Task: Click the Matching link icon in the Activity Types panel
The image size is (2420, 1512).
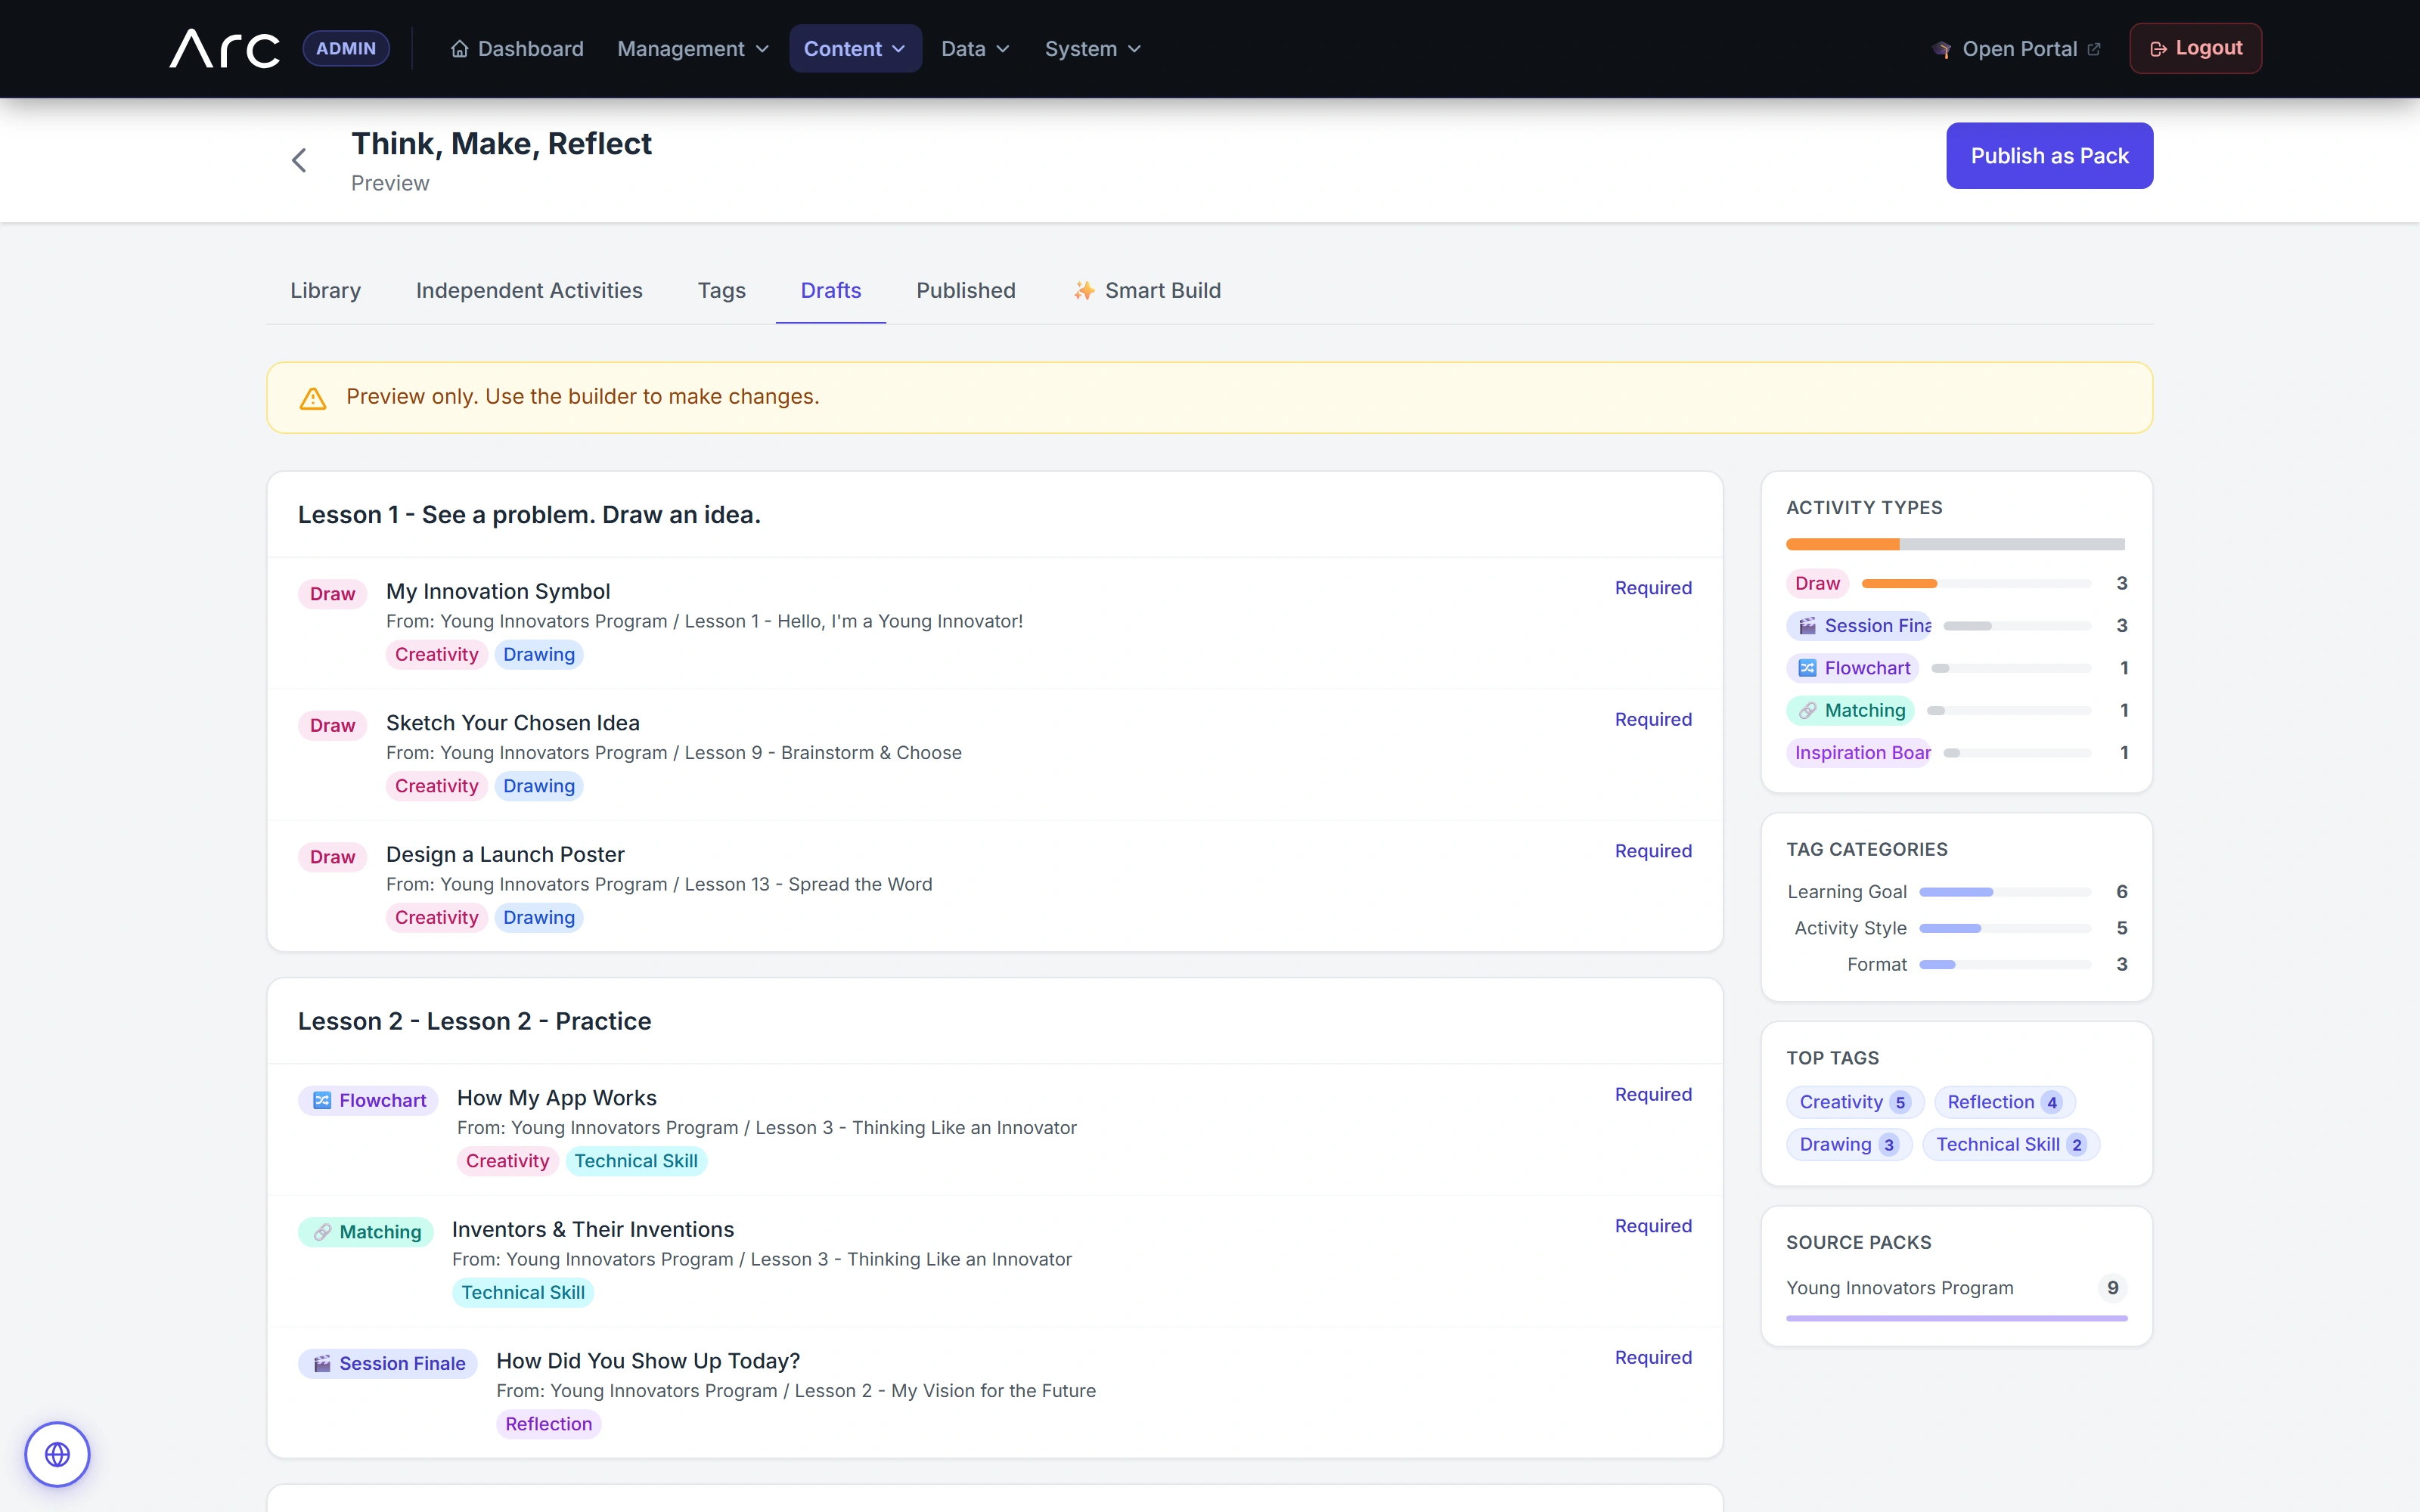Action: 1807,711
